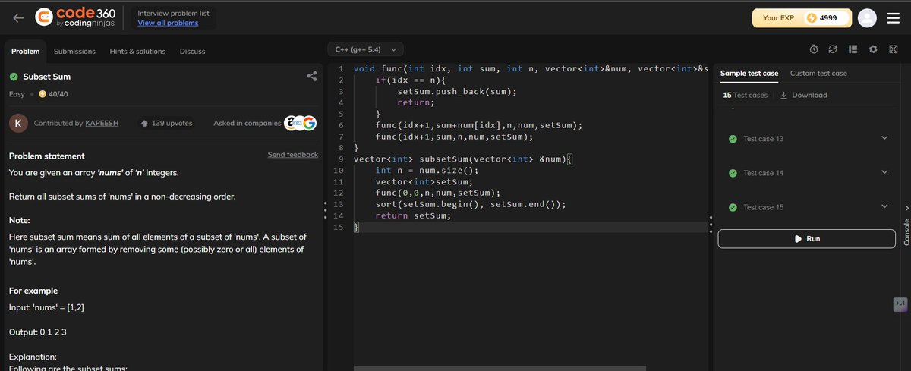The height and width of the screenshot is (371, 911).
Task: Click Test case 14 passed checkmark
Action: click(732, 173)
